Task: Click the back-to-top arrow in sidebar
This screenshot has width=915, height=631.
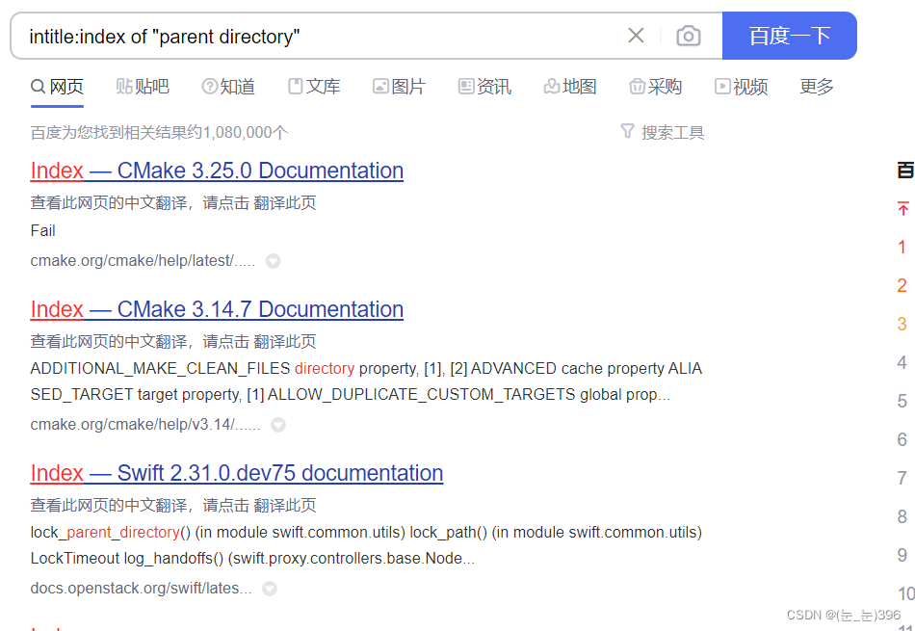Action: click(x=903, y=208)
